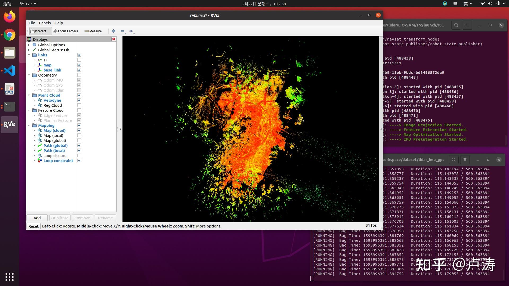This screenshot has width=509, height=286.
Task: Launch Google Chrome from the dock
Action: [10, 35]
